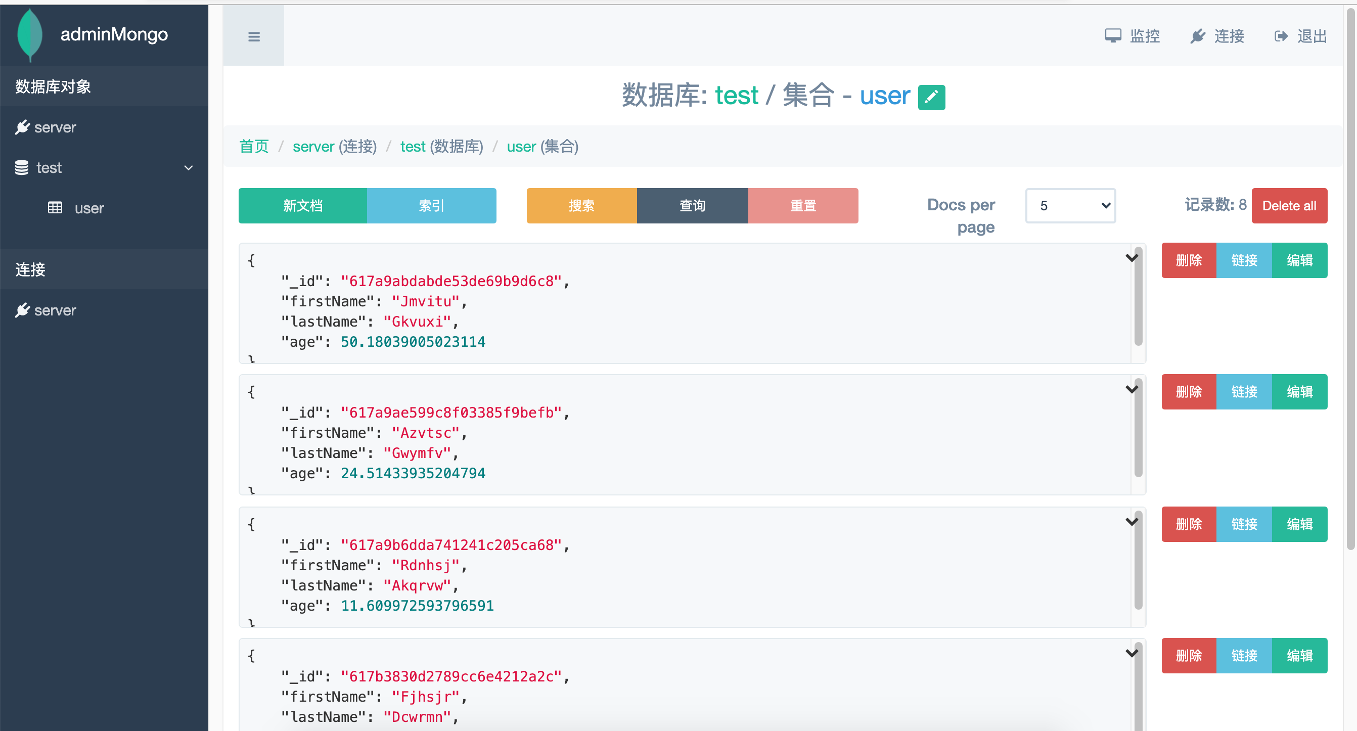Viewport: 1357px width, 731px height.
Task: Expand the Rdnhsj document chevron
Action: pyautogui.click(x=1131, y=521)
